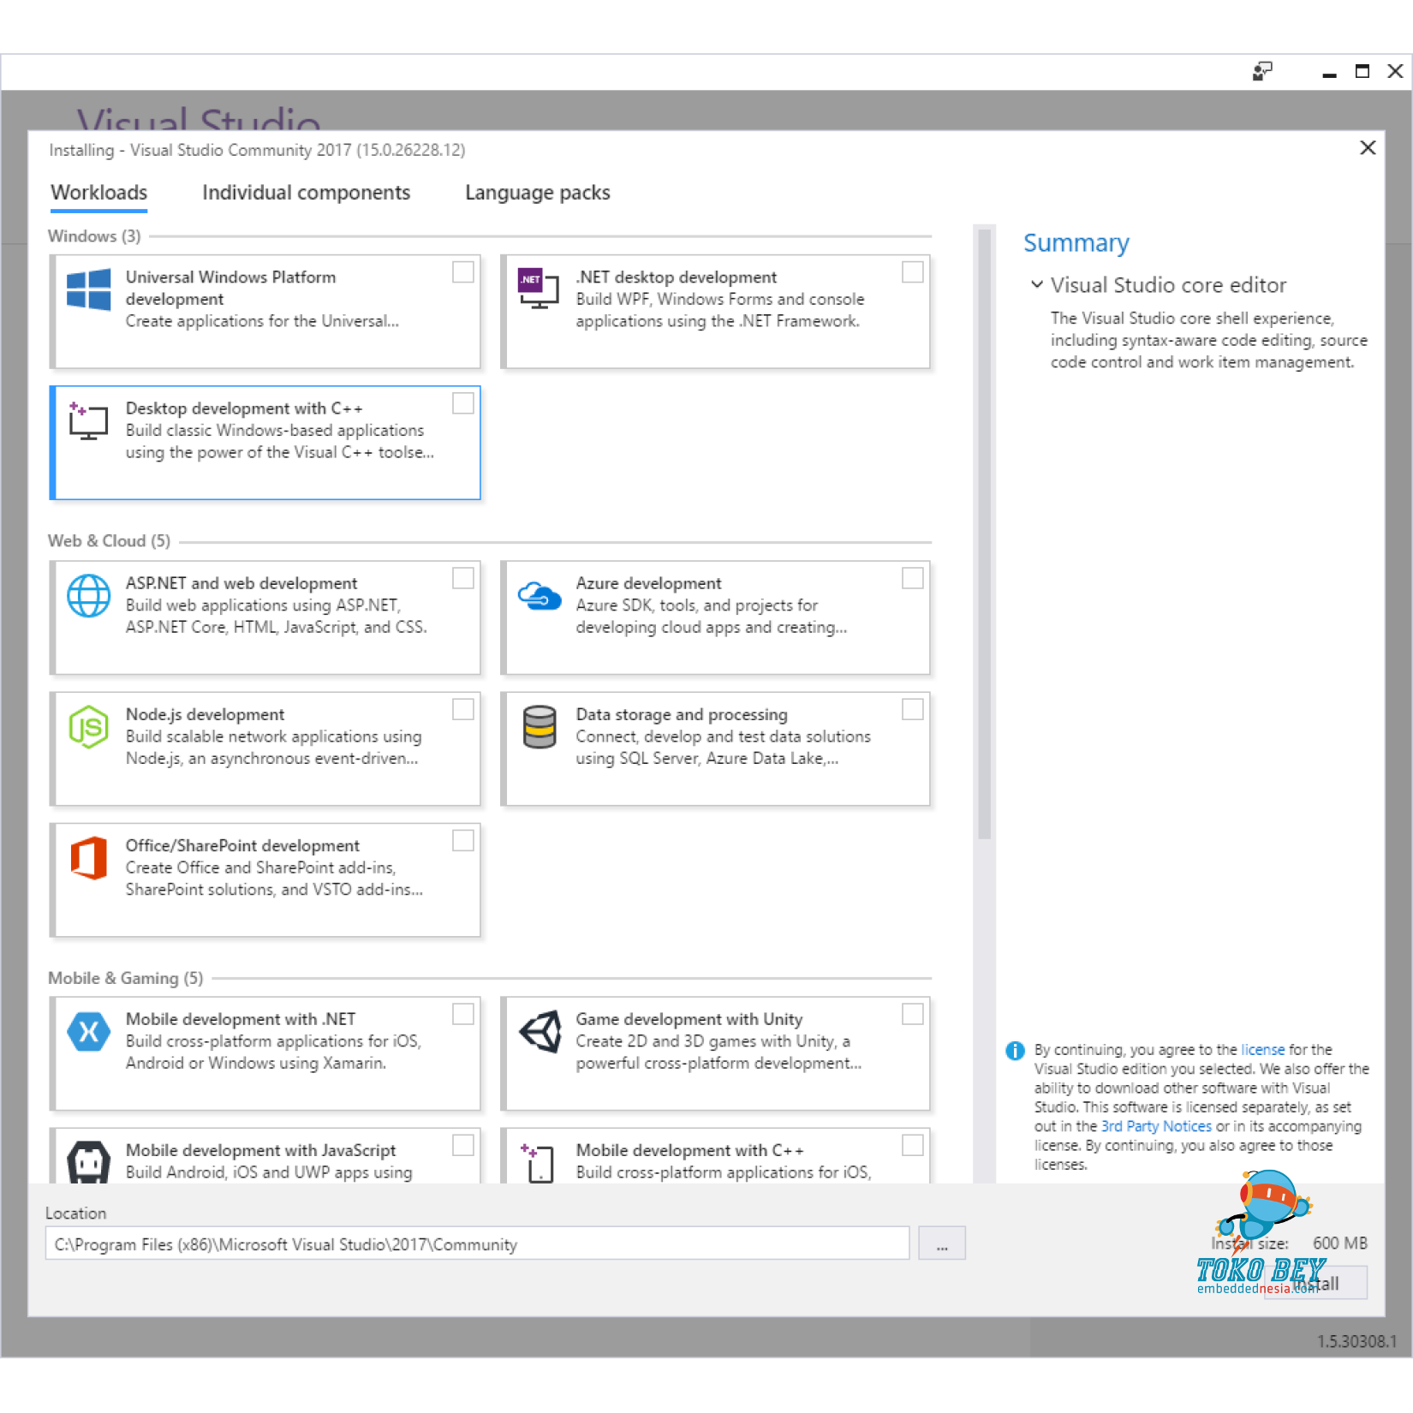Viewport: 1413px width, 1413px height.
Task: Enable Universal Windows Platform development workload
Action: (x=463, y=272)
